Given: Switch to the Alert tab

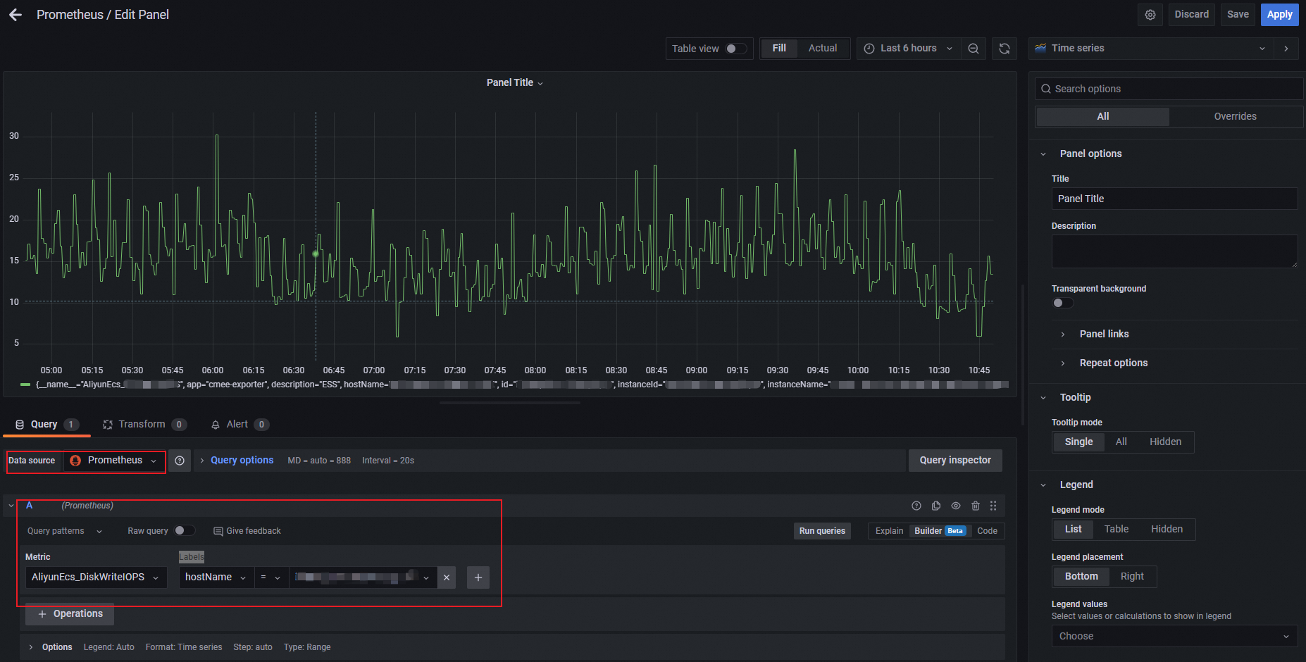Looking at the screenshot, I should (x=240, y=425).
